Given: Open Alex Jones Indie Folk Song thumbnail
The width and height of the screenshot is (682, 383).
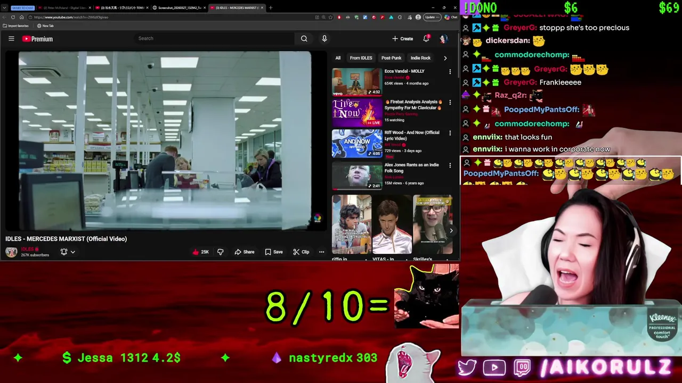Looking at the screenshot, I should tap(356, 176).
